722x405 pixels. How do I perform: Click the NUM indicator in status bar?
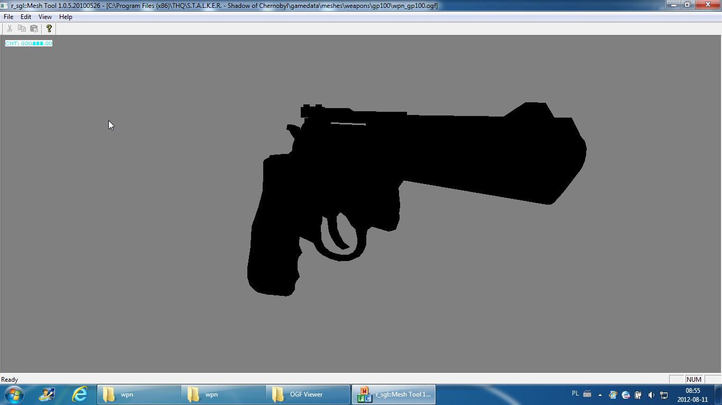pos(693,379)
